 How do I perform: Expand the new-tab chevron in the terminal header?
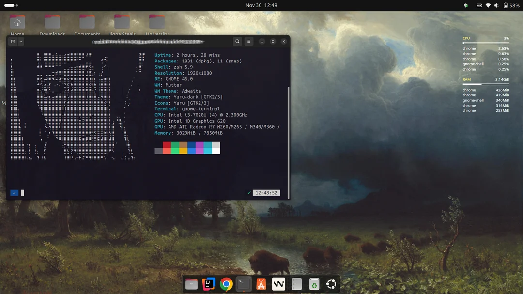click(20, 41)
